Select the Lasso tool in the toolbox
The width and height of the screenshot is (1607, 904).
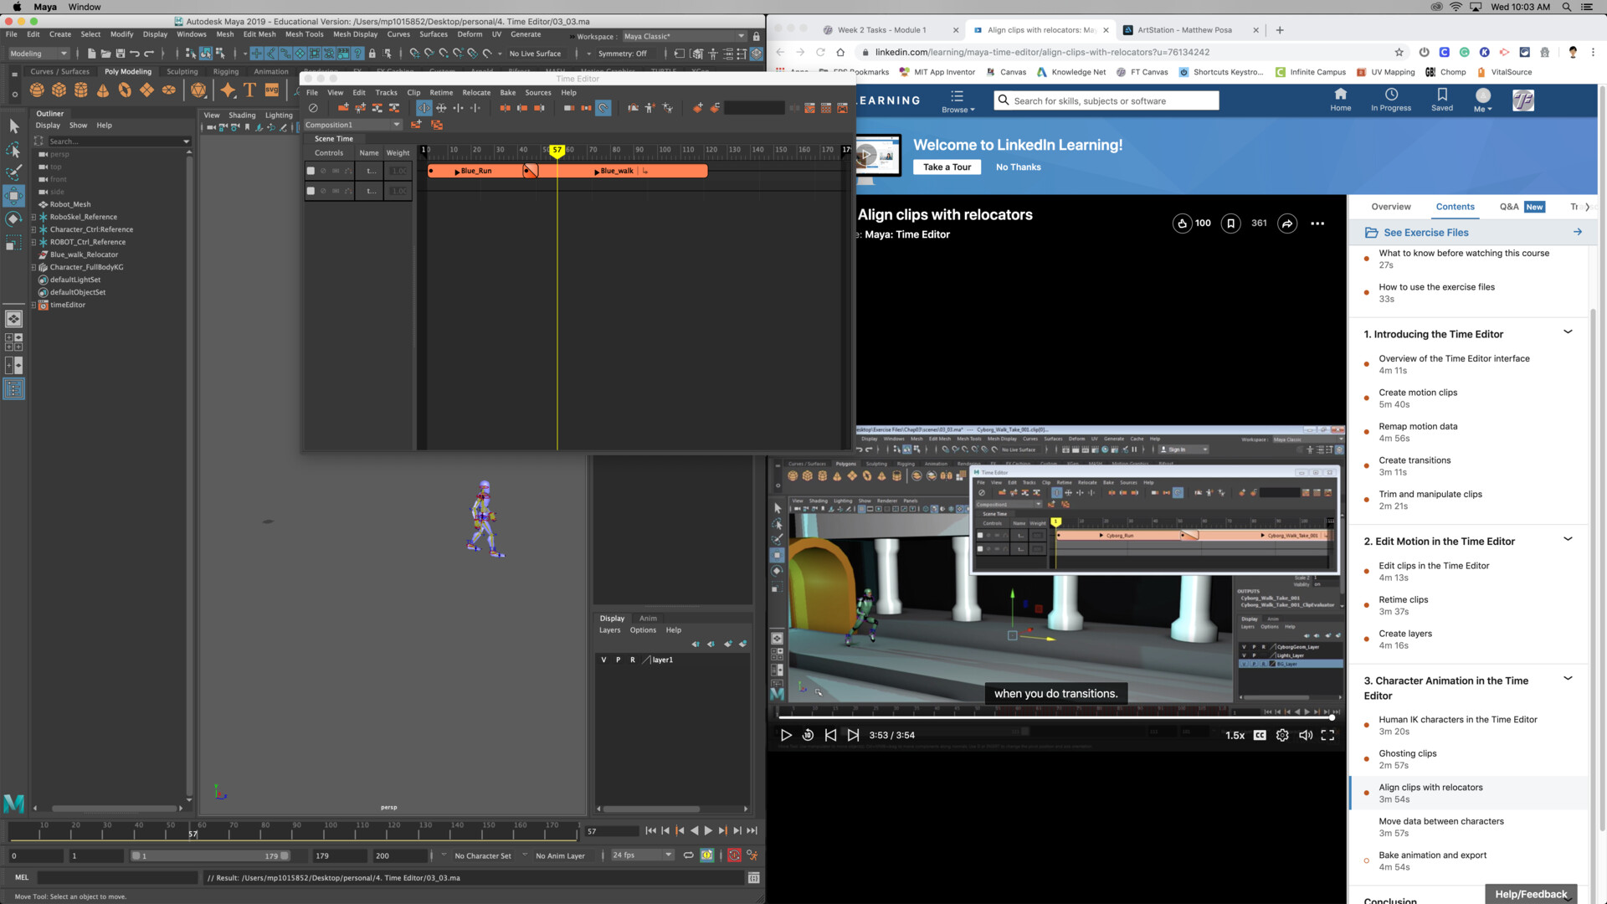(x=13, y=151)
